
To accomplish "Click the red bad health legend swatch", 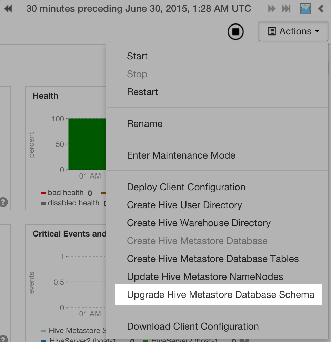I will 43,193.
